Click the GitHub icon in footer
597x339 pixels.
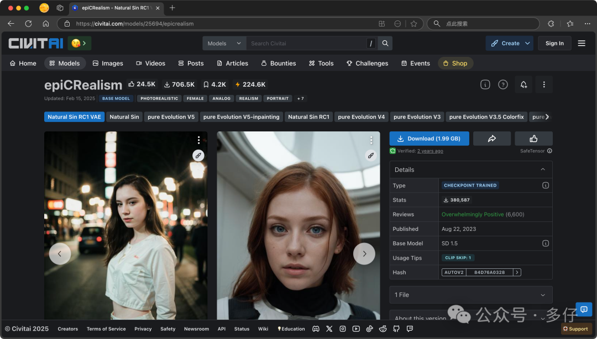click(x=396, y=329)
